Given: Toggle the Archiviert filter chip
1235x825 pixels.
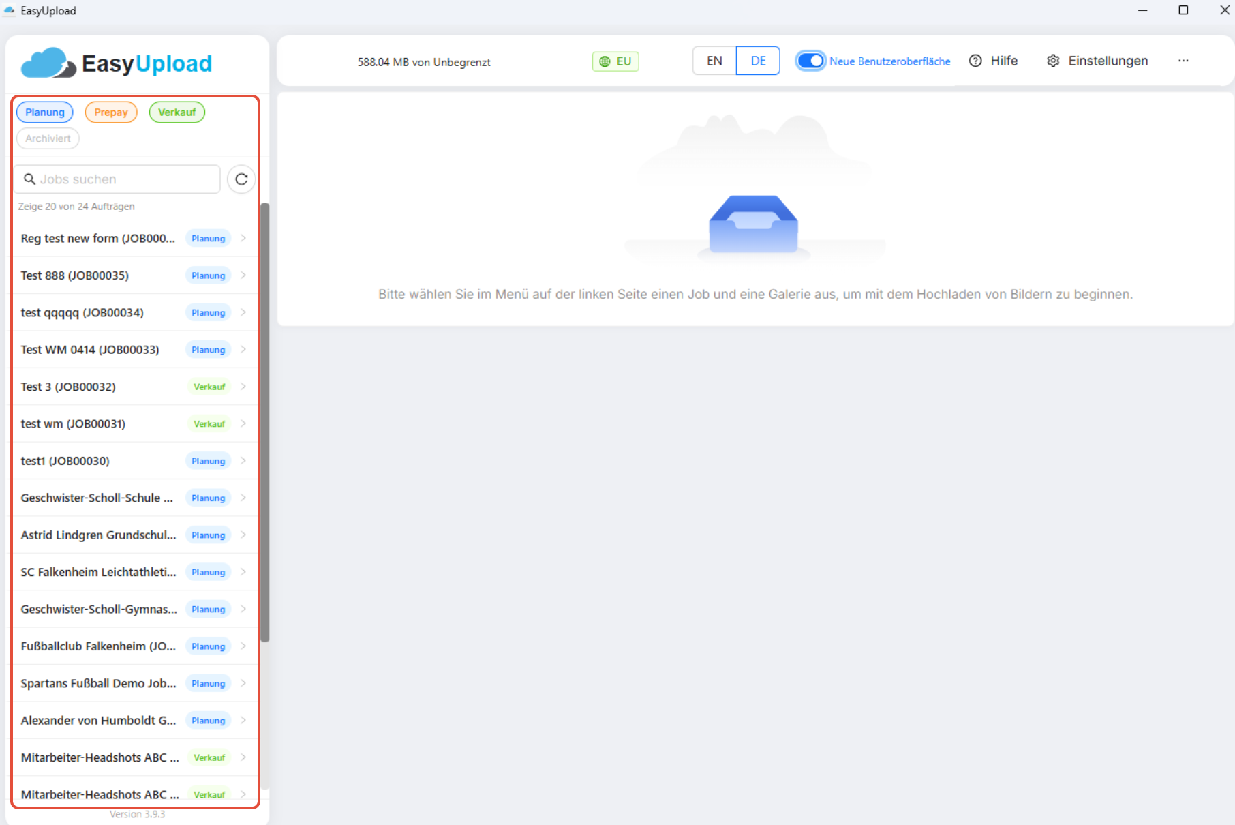Looking at the screenshot, I should [48, 138].
